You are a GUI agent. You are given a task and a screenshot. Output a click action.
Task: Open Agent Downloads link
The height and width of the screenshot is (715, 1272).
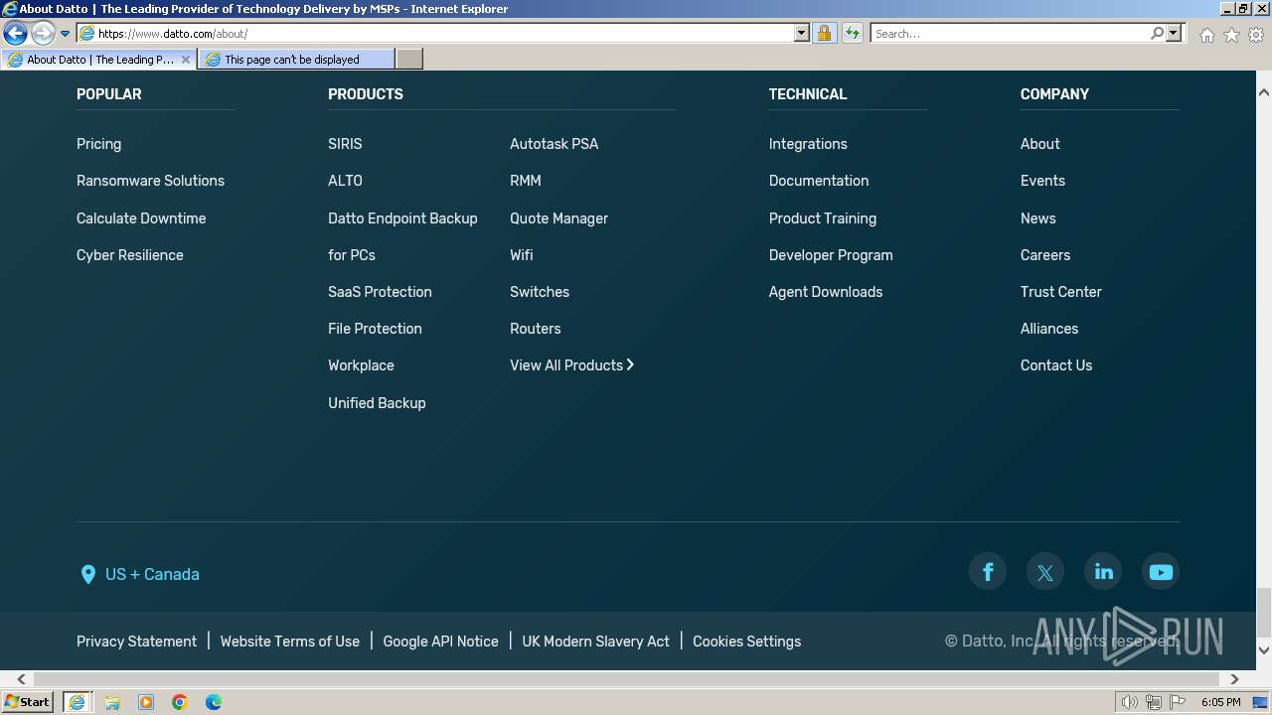tap(826, 292)
